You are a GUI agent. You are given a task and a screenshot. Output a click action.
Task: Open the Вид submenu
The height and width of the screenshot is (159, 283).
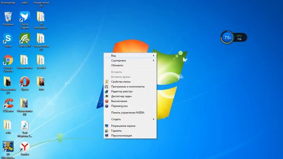[x=130, y=56]
